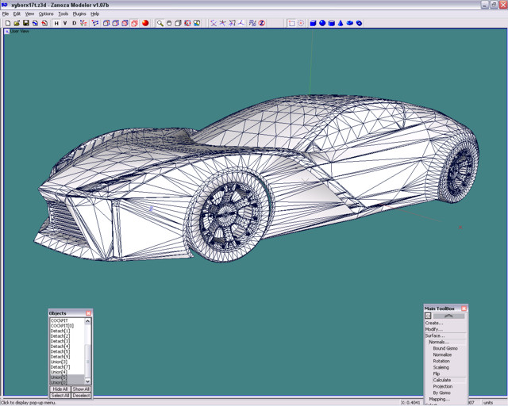Image resolution: width=508 pixels, height=406 pixels.
Task: Select the hand pan tool
Action: 168,23
